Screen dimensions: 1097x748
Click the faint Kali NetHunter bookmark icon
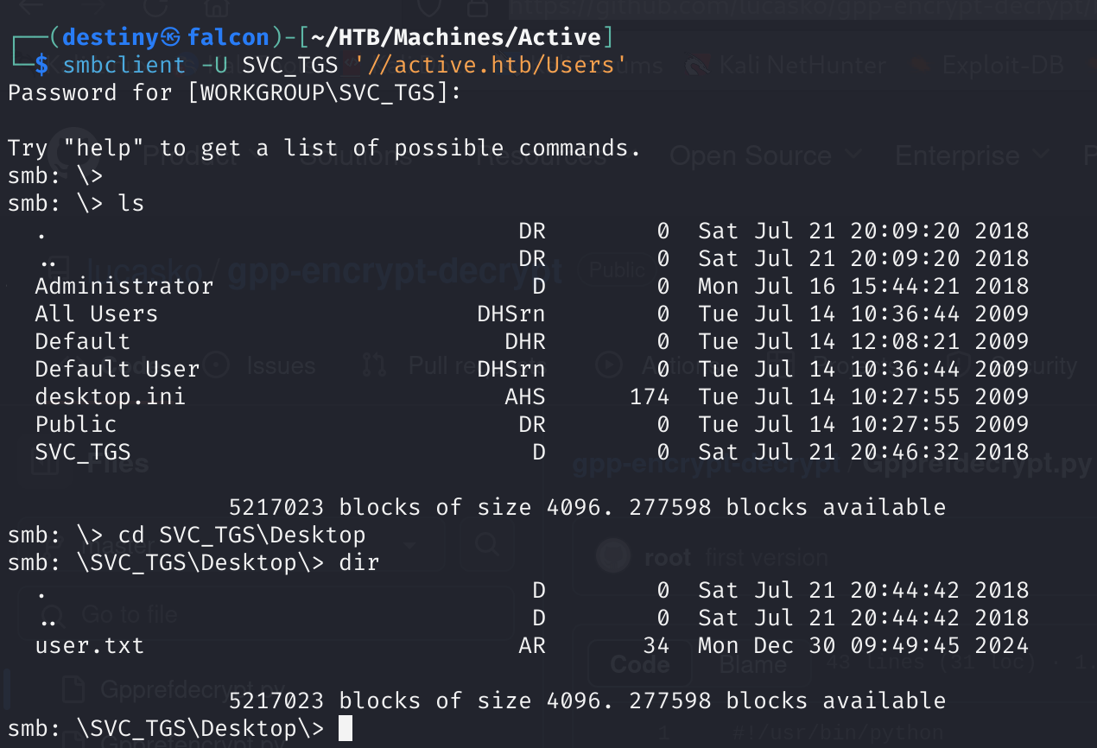tap(698, 66)
